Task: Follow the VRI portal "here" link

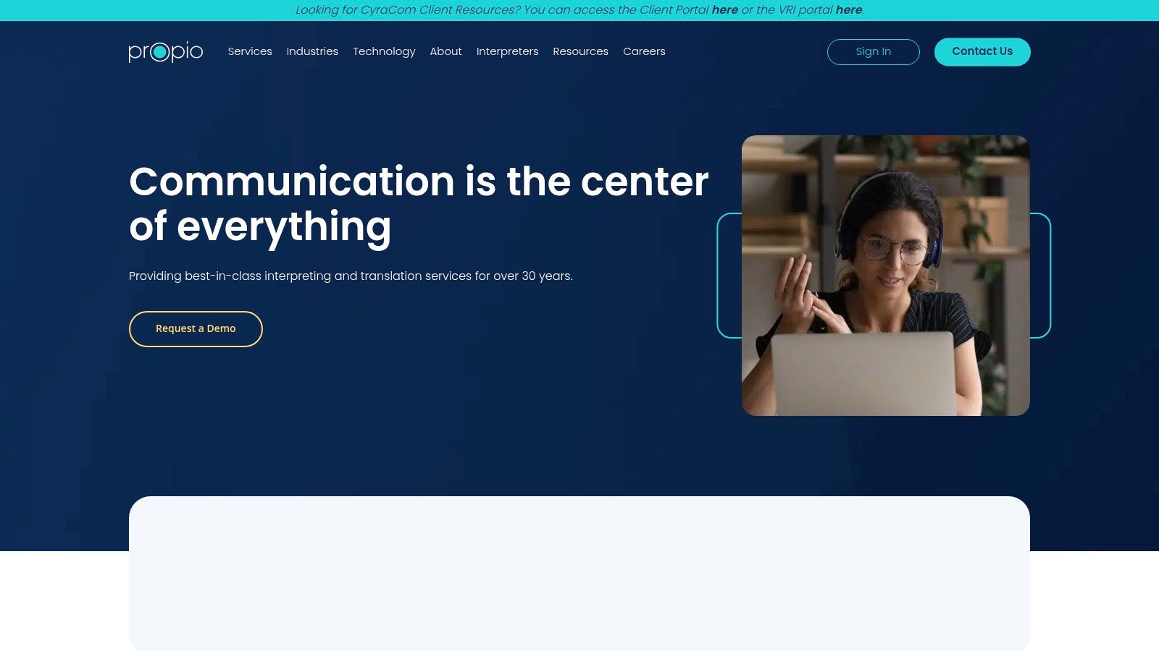Action: coord(848,10)
